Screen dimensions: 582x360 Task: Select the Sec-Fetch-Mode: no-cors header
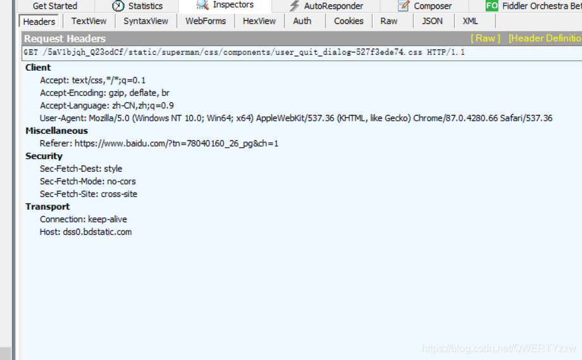coord(87,181)
